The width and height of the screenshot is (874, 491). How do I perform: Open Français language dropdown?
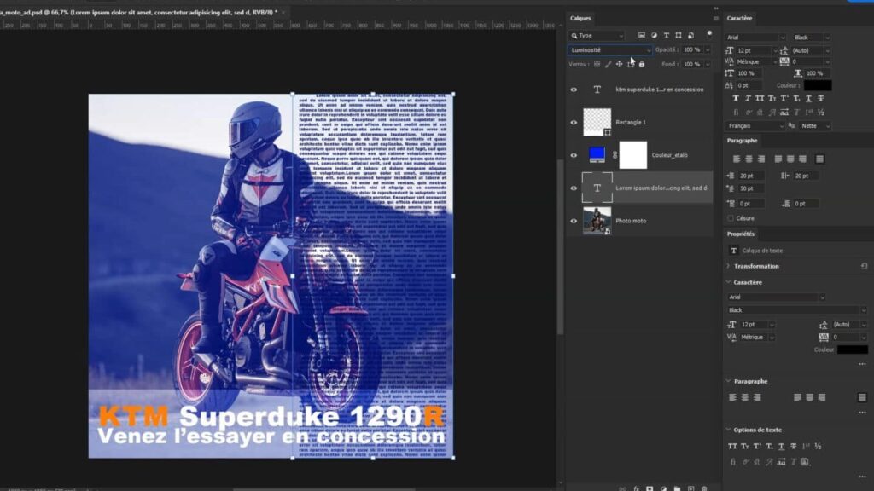[x=755, y=126]
